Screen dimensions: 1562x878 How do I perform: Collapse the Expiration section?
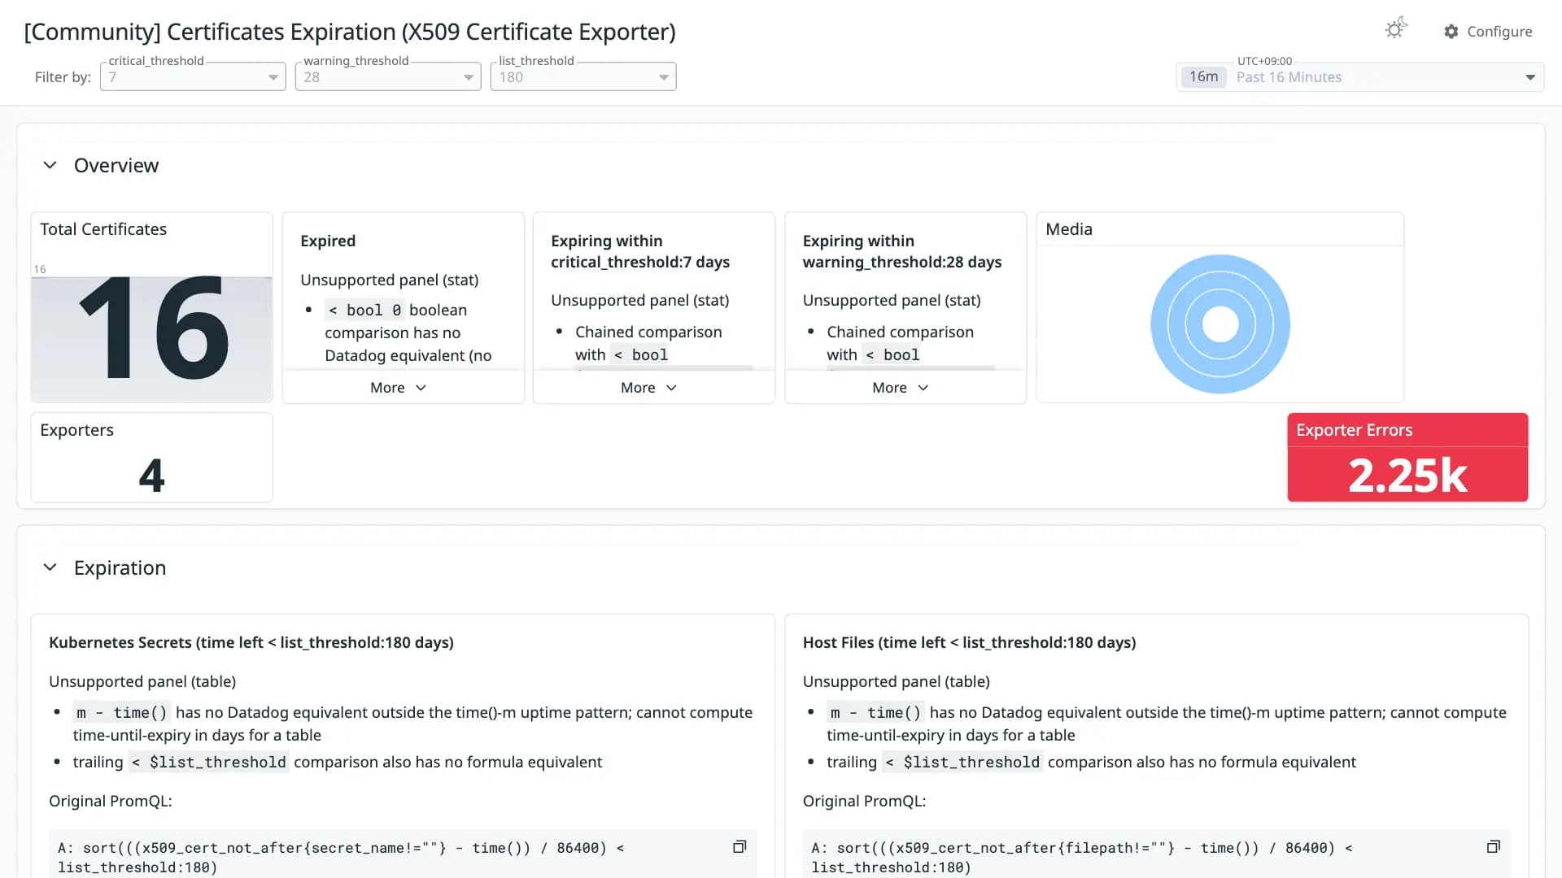click(50, 567)
